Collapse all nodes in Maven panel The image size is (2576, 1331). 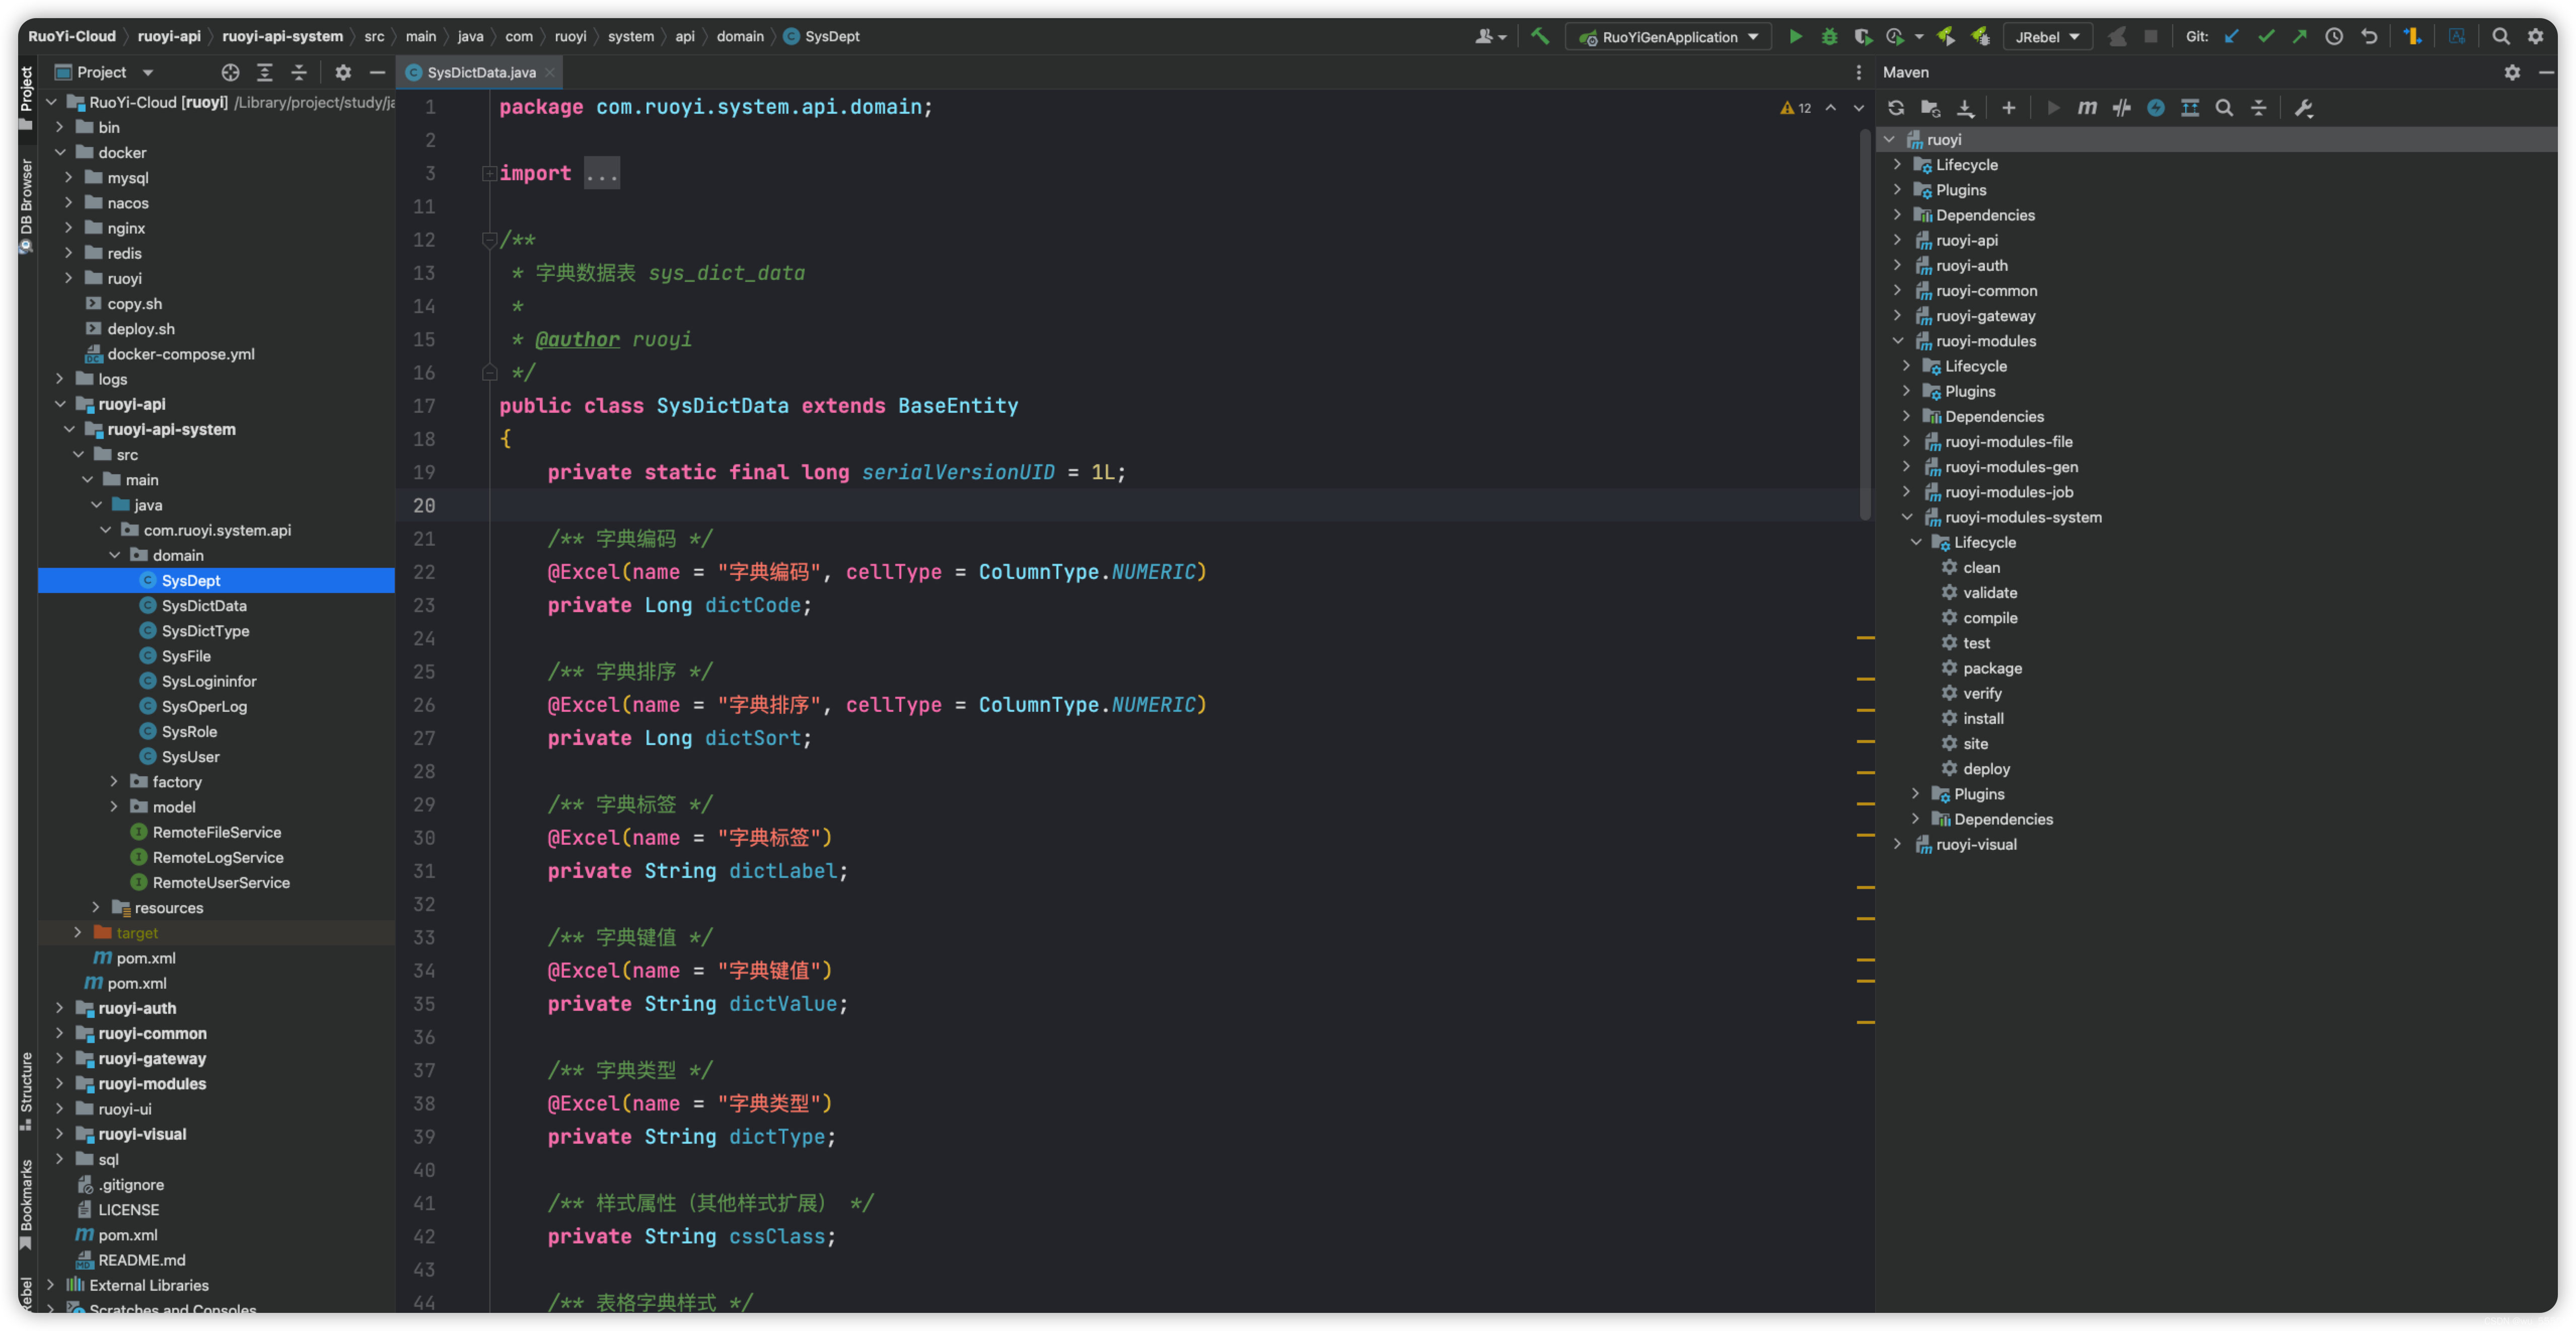click(x=2258, y=108)
